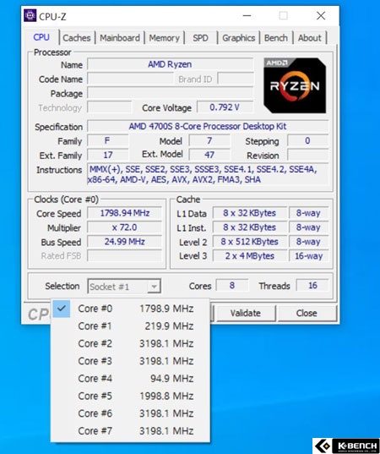Screen dimensions: 380x454
Task: Select Core #1 at 219.9 MHz
Action: coord(130,326)
